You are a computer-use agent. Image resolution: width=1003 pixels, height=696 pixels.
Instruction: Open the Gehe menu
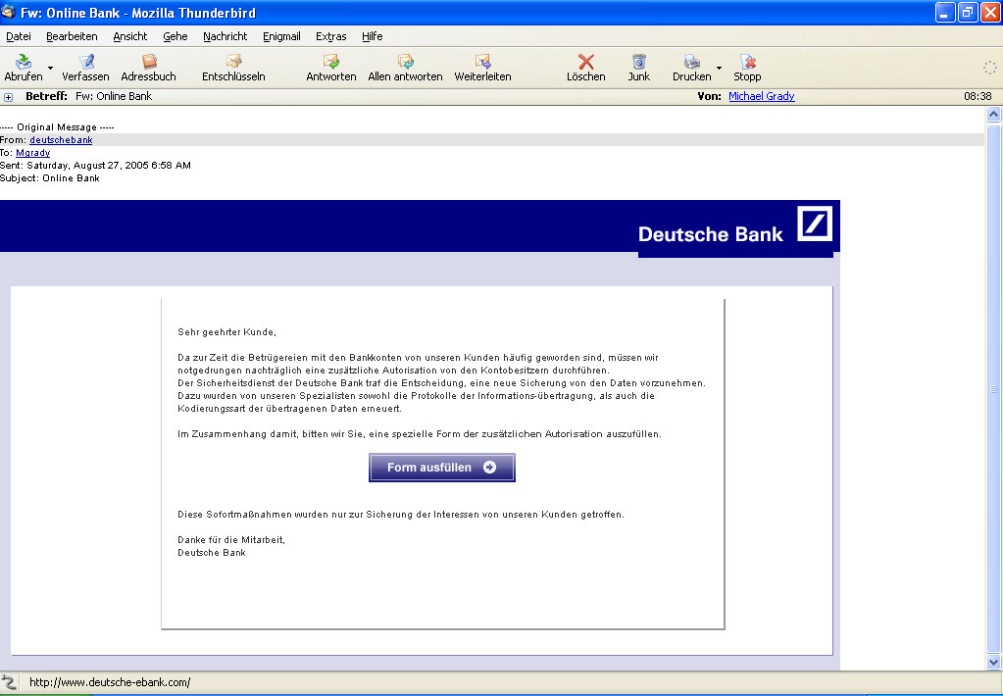176,36
